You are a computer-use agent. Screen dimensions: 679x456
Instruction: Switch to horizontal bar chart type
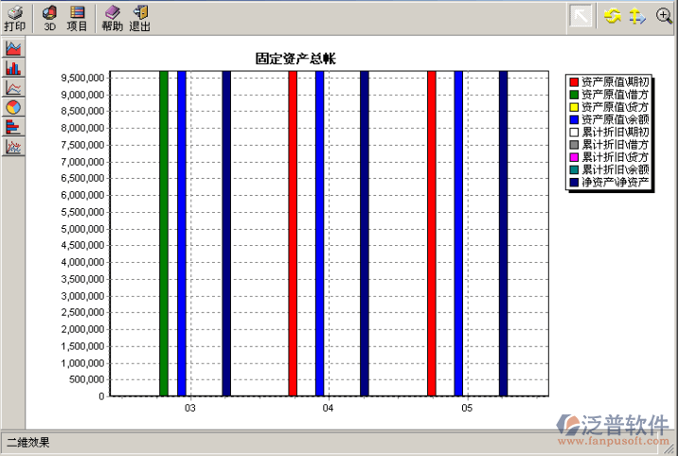pyautogui.click(x=13, y=127)
